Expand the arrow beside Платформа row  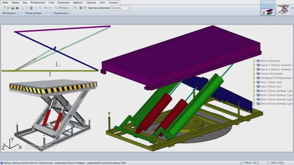pyautogui.click(x=255, y=78)
